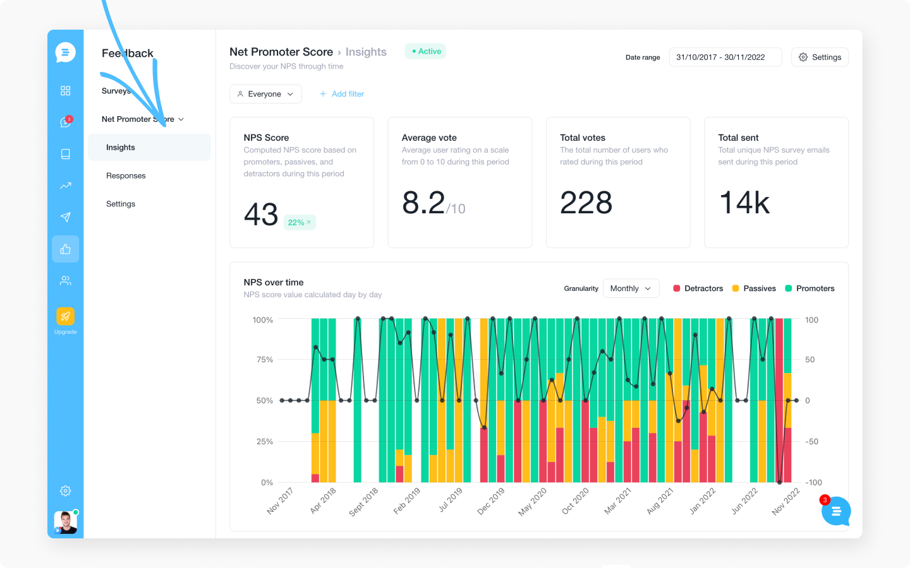Click the NPS Score value 43
The height and width of the screenshot is (568, 910).
click(x=261, y=215)
